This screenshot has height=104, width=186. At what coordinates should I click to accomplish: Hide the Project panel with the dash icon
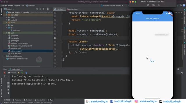point(51,9)
